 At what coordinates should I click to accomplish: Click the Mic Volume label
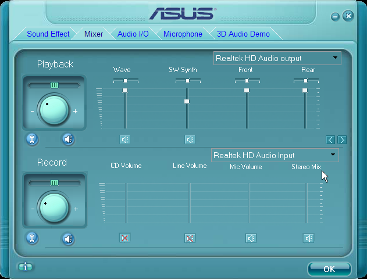point(246,167)
